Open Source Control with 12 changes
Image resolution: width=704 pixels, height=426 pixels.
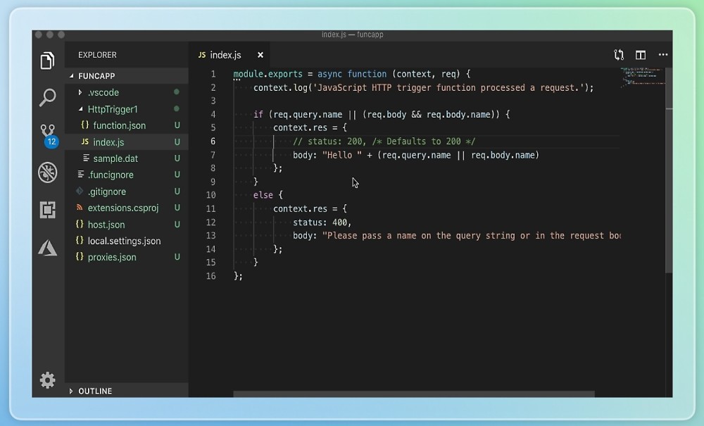pyautogui.click(x=48, y=134)
